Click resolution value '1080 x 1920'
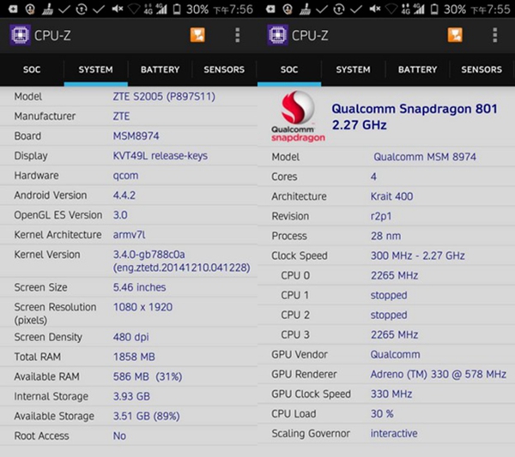The width and height of the screenshot is (515, 457). tap(142, 307)
